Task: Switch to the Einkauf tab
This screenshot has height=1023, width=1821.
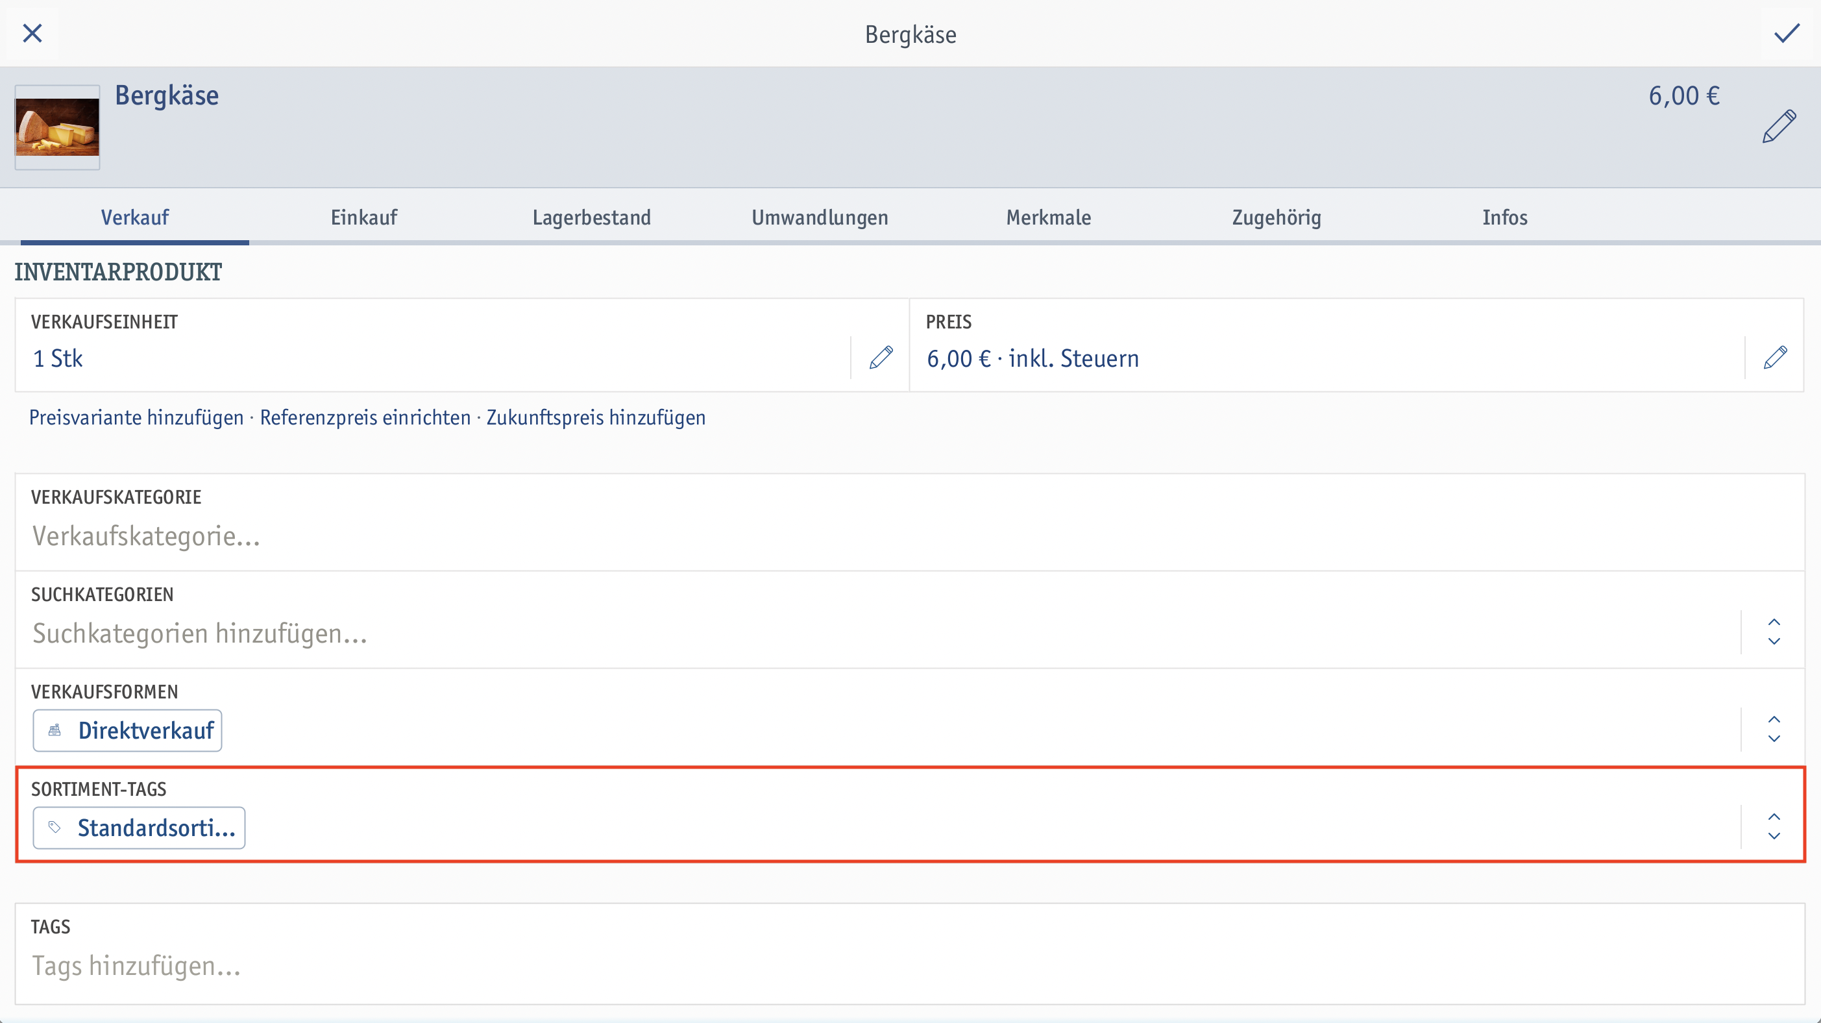Action: click(363, 217)
